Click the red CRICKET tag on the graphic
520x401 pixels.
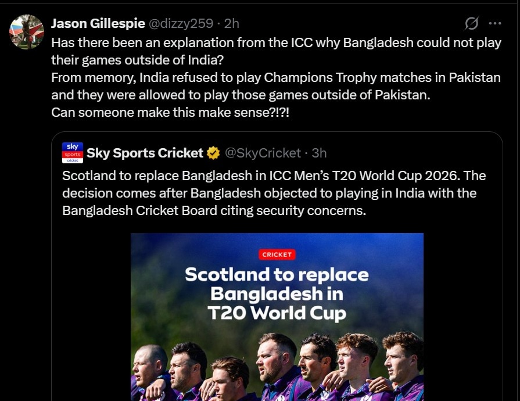(x=277, y=254)
